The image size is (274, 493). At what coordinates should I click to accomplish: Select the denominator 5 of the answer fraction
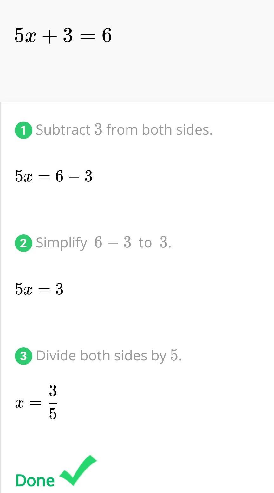53,414
